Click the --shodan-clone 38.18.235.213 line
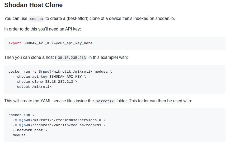The width and height of the screenshot is (230, 145). (45, 82)
